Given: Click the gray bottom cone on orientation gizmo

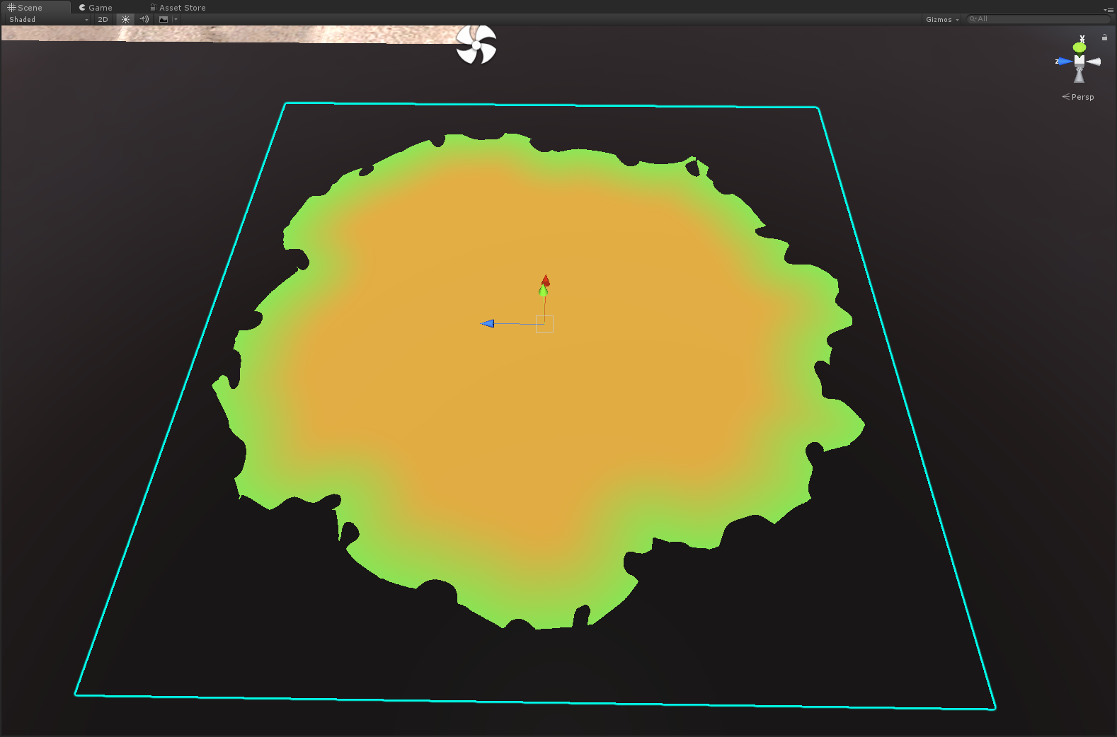Looking at the screenshot, I should (1079, 76).
